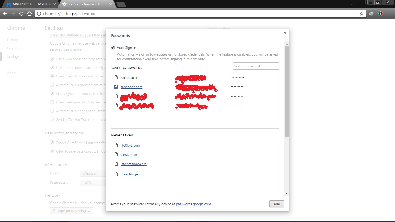The height and width of the screenshot is (222, 395).
Task: Toggle 'Automatically report details' checkbox
Action: coord(52,85)
